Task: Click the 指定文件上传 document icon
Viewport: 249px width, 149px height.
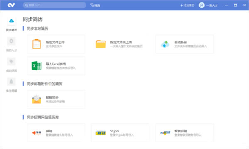Action: click(37, 44)
